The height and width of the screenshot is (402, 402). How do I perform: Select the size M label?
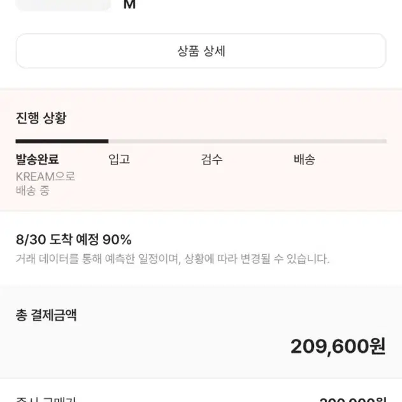click(x=129, y=4)
